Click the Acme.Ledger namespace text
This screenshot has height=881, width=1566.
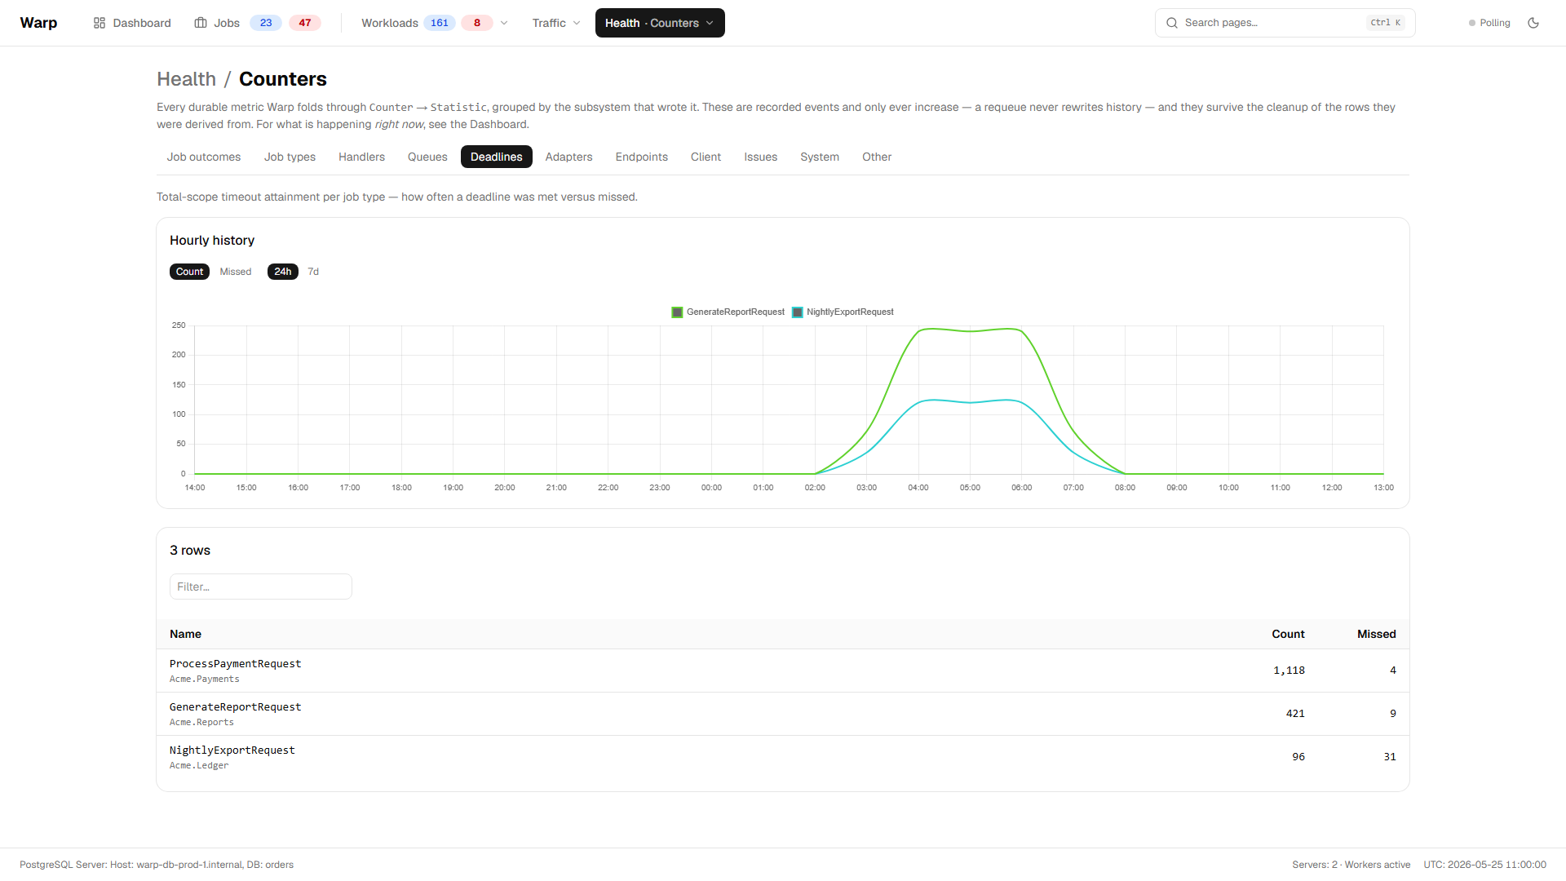coord(199,766)
